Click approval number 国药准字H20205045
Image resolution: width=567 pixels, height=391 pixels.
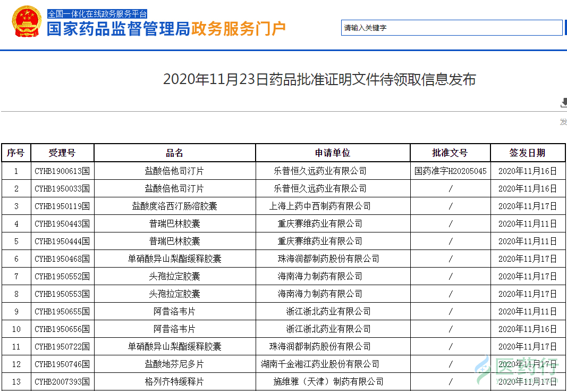[450, 171]
